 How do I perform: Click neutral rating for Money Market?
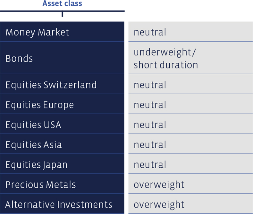[x=150, y=32]
